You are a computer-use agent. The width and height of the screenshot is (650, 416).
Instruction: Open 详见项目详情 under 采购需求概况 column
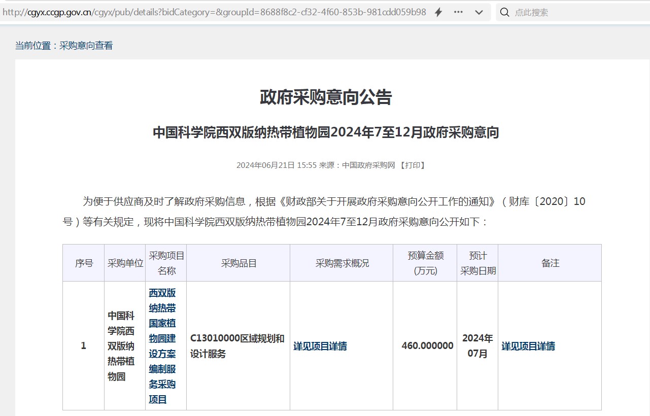click(320, 346)
